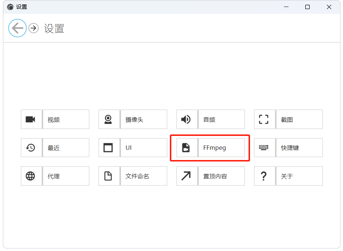The width and height of the screenshot is (343, 251).
Task: Click the app icon in title bar
Action: [x=10, y=7]
